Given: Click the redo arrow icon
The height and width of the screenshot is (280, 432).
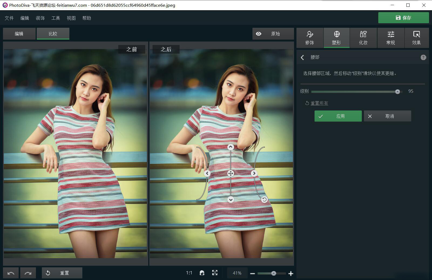Looking at the screenshot, I should (28, 273).
